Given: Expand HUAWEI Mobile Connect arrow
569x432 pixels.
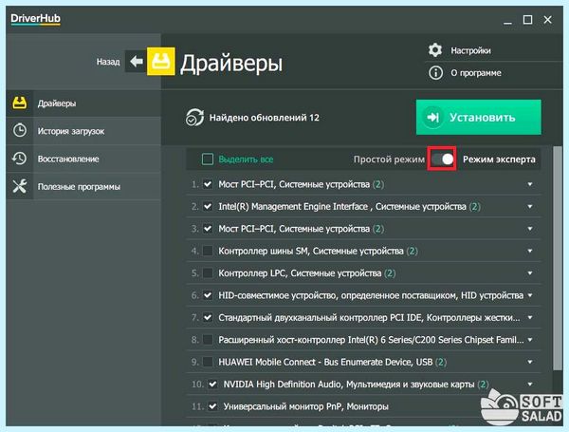Looking at the screenshot, I should [x=530, y=363].
